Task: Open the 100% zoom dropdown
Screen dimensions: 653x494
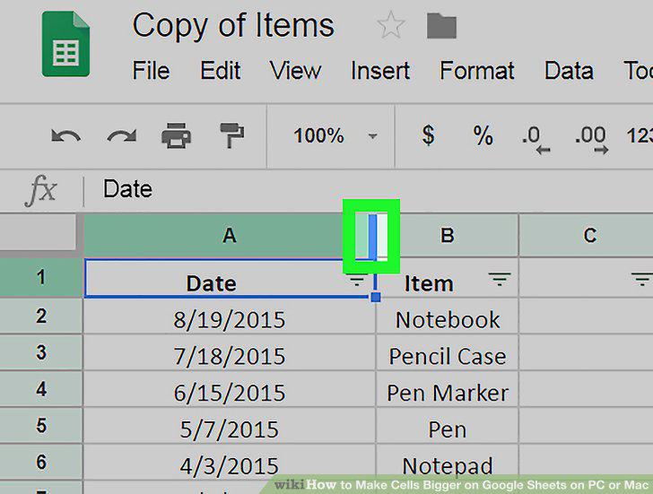Action: coord(335,135)
